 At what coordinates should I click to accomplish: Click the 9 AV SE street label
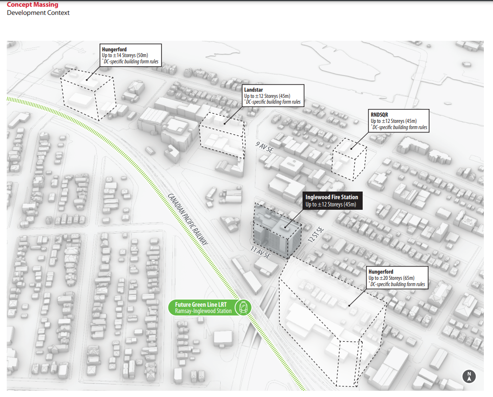coord(264,148)
